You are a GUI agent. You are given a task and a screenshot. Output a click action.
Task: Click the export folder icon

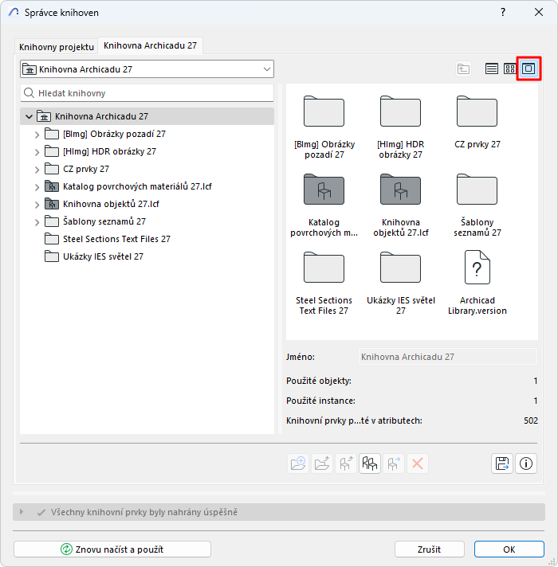pyautogui.click(x=322, y=463)
